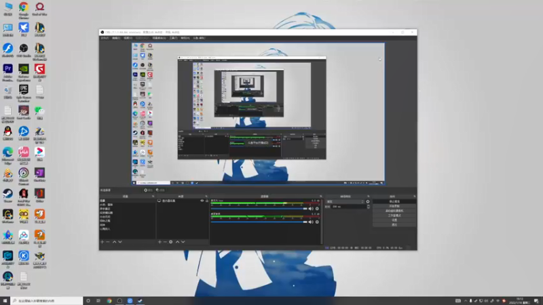Pop out the Sources dock panel
Screen dimensions: 543x305
[x=206, y=197]
